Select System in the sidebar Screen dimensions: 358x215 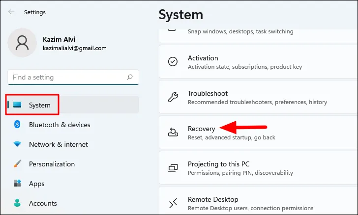point(39,105)
